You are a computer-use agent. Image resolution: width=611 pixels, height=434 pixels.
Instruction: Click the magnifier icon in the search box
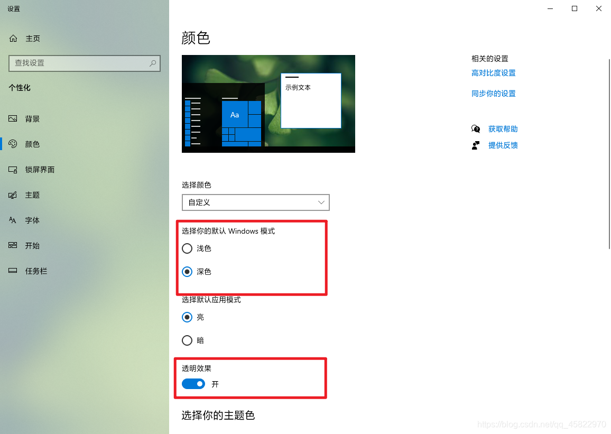pos(153,63)
